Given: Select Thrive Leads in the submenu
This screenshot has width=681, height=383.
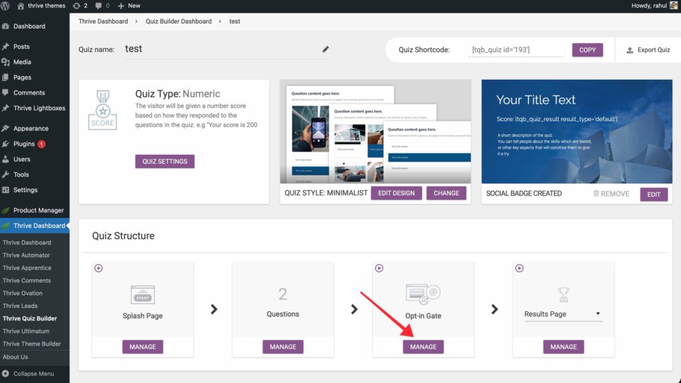Looking at the screenshot, I should click(20, 306).
